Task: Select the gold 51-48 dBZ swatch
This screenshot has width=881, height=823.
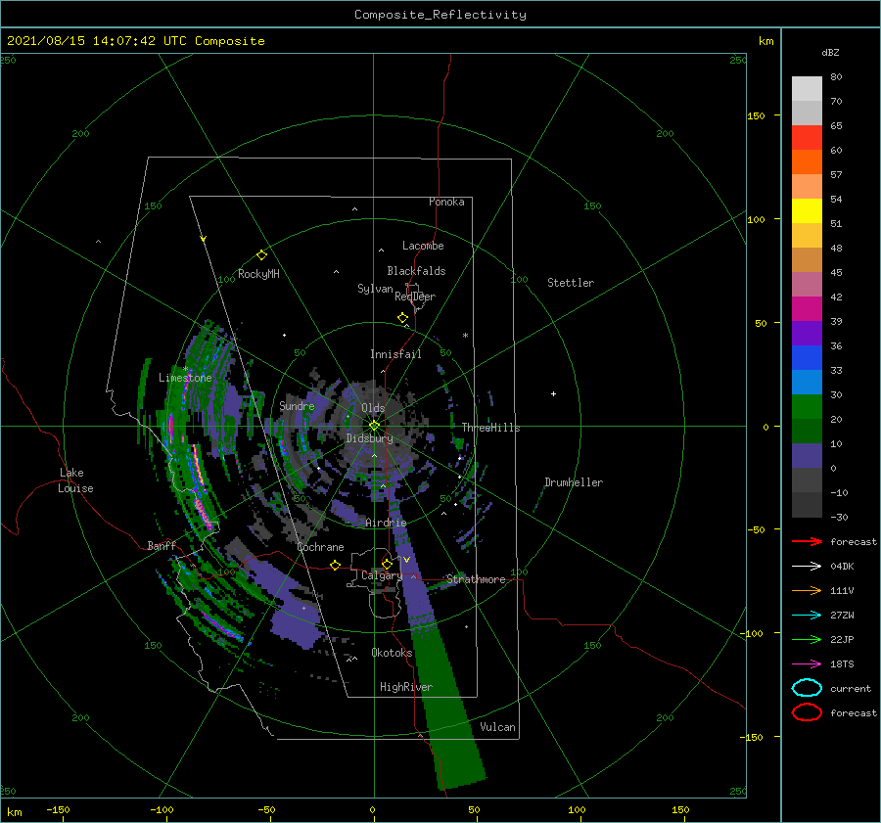Action: click(807, 236)
